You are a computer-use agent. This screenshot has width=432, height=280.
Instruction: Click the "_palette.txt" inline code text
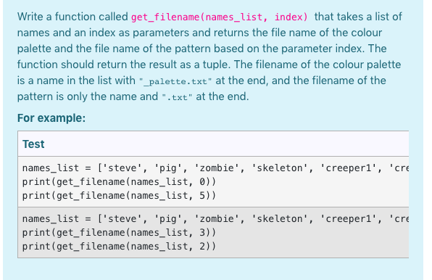click(175, 81)
